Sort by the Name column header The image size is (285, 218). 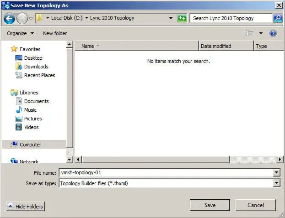[x=137, y=46]
